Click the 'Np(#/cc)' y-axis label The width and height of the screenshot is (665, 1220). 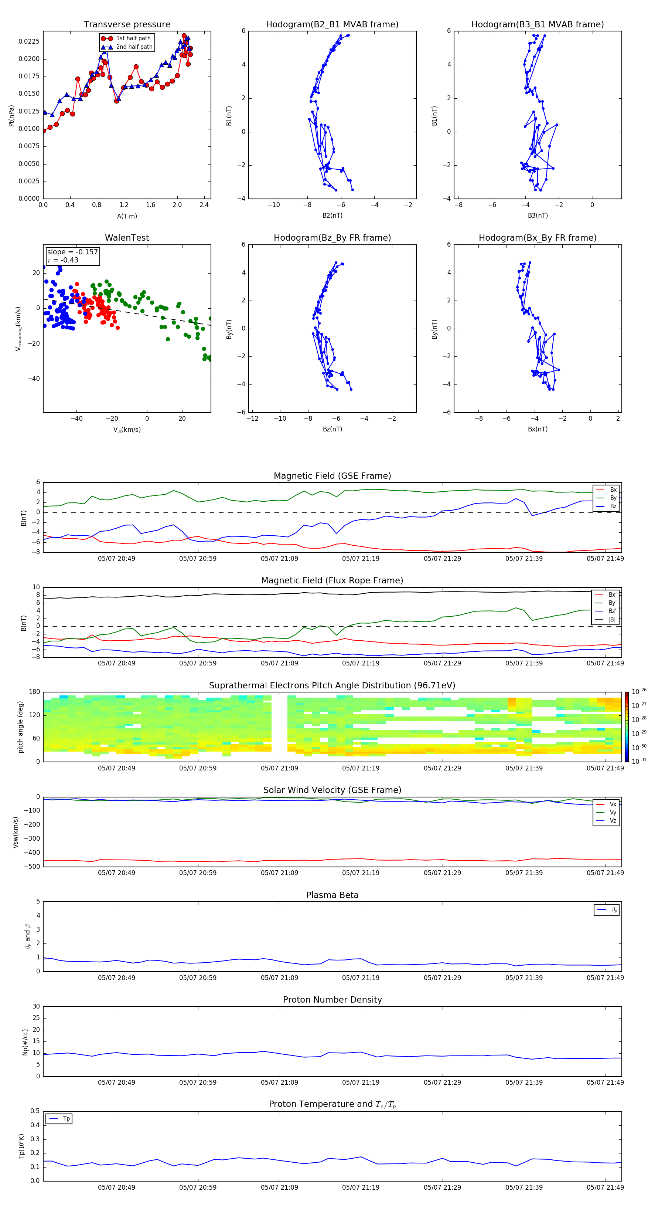25,1041
